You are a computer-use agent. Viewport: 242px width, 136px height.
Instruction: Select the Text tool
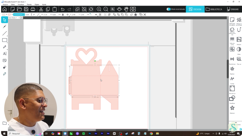coord(5,54)
